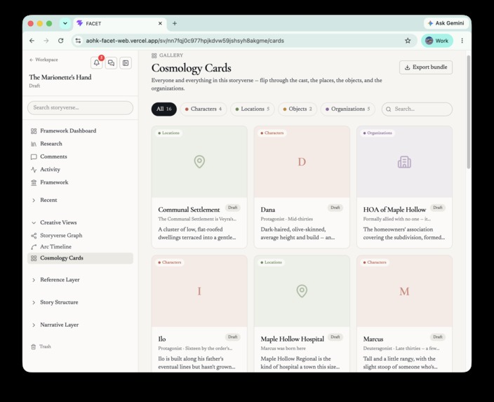Switch to the FACET browser tab
This screenshot has height=402, width=494.
coord(121,24)
